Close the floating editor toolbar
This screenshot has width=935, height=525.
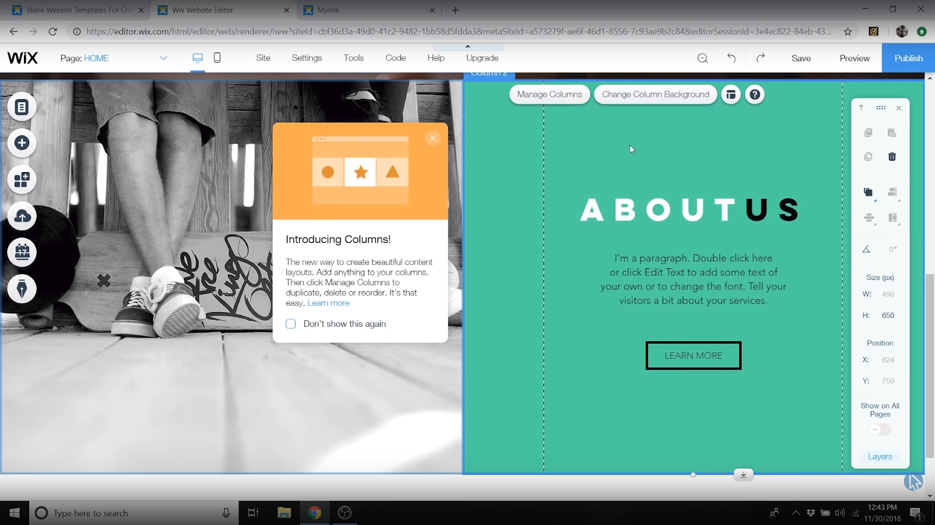point(899,108)
